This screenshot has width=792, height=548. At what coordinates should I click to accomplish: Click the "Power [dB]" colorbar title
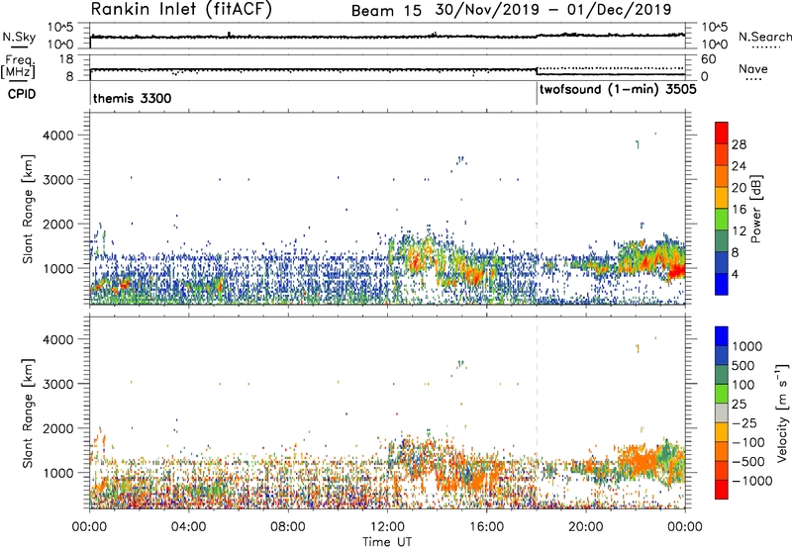coord(756,209)
